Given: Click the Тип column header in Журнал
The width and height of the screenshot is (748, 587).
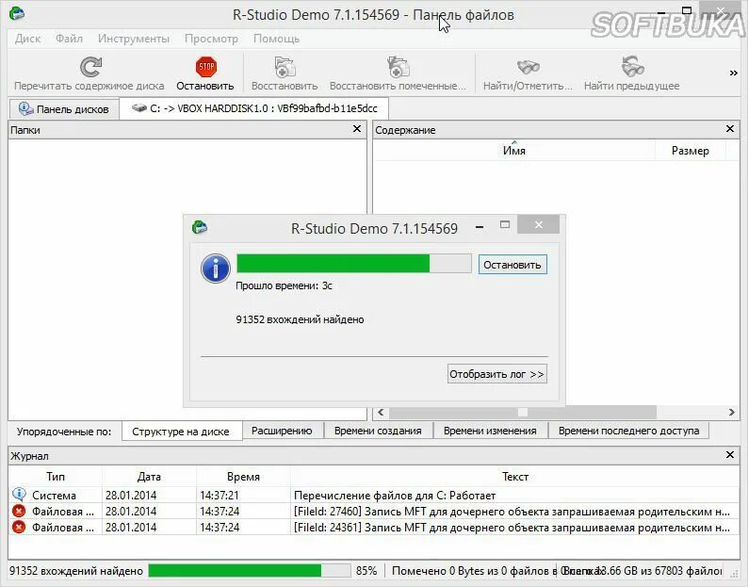Looking at the screenshot, I should (x=56, y=476).
